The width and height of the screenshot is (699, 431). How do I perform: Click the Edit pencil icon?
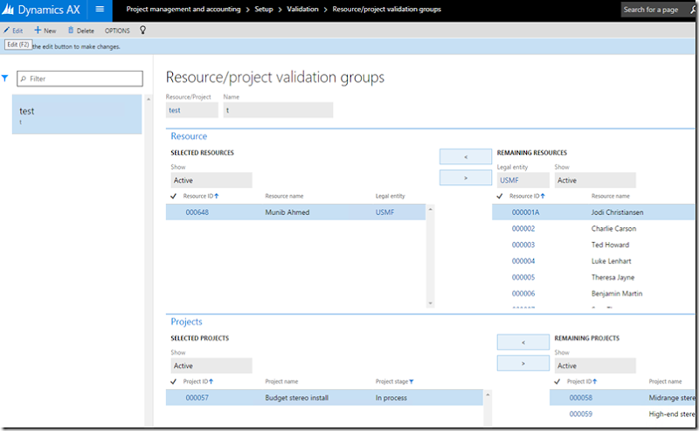pos(7,31)
